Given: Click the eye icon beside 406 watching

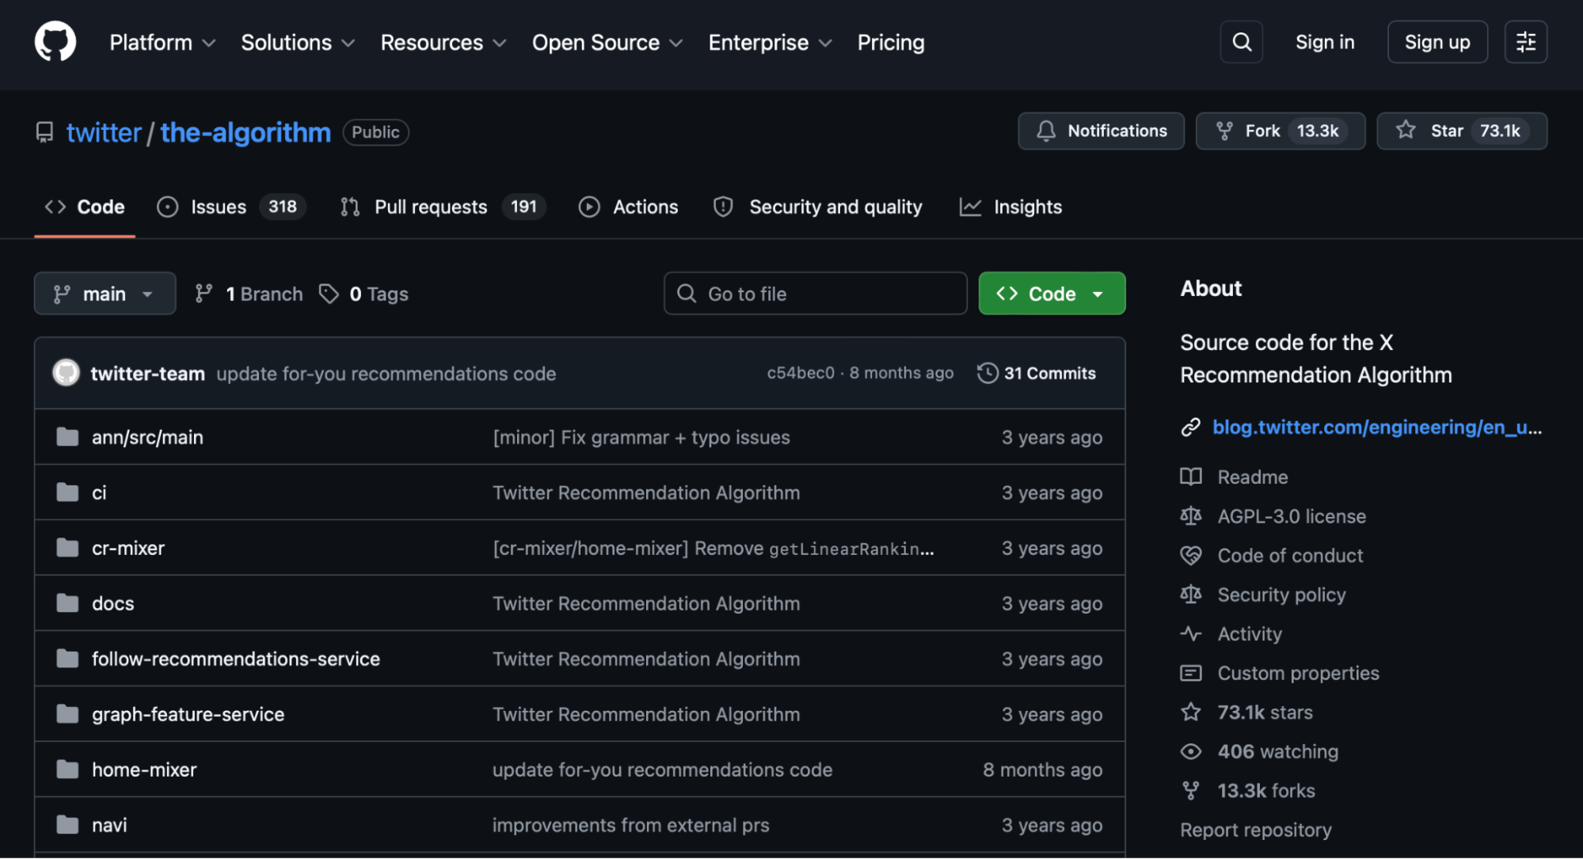Looking at the screenshot, I should [1191, 751].
